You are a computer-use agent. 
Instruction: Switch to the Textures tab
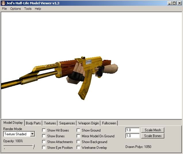click(x=50, y=123)
